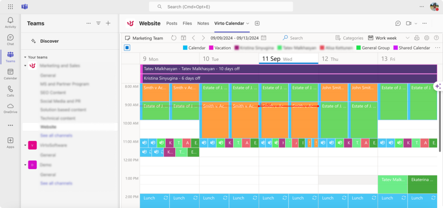Open Marketing Team calendar selector
Viewport: 443px width, 208px height.
tap(144, 38)
